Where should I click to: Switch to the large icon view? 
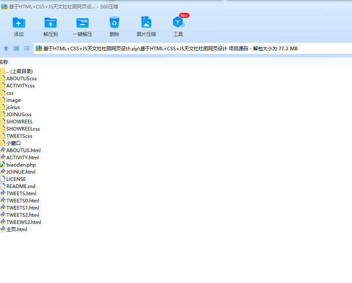[16, 48]
